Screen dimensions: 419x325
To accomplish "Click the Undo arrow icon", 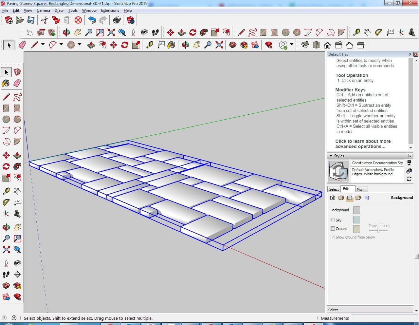I will (92, 20).
